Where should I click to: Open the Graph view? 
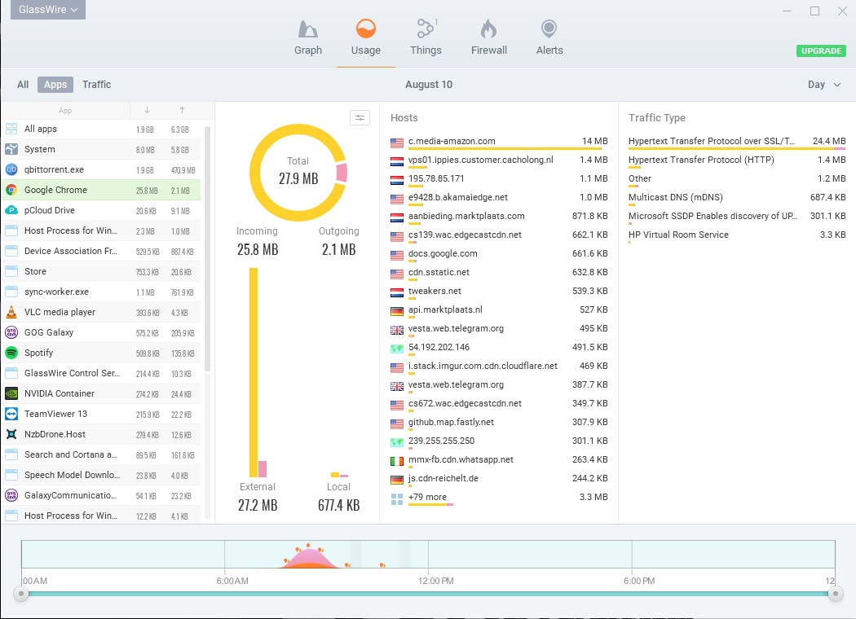click(x=308, y=36)
